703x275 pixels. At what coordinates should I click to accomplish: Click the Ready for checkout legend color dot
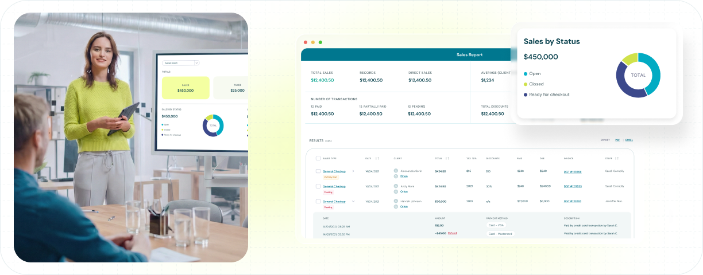coord(526,95)
